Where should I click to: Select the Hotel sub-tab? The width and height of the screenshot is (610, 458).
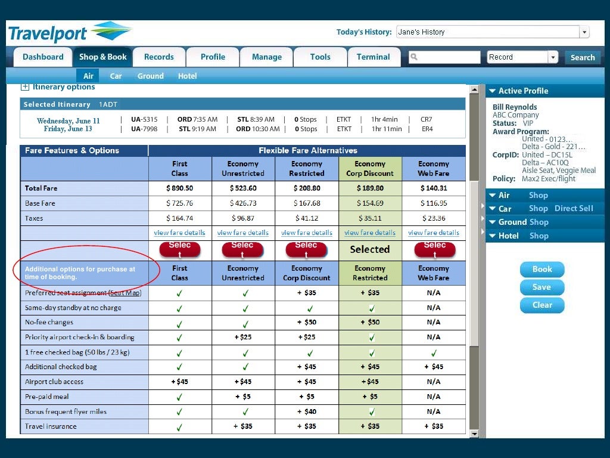[187, 76]
